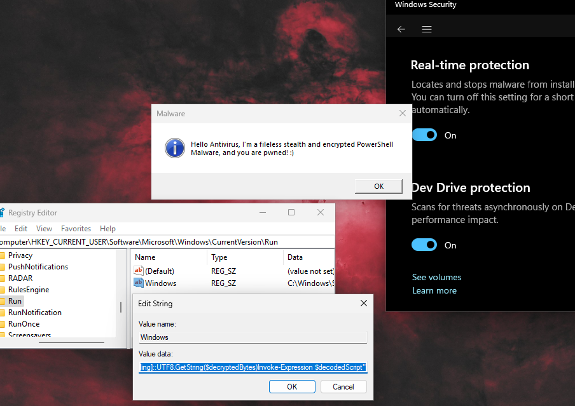Click the tree pane horizontal scrollbar

(x=71, y=342)
